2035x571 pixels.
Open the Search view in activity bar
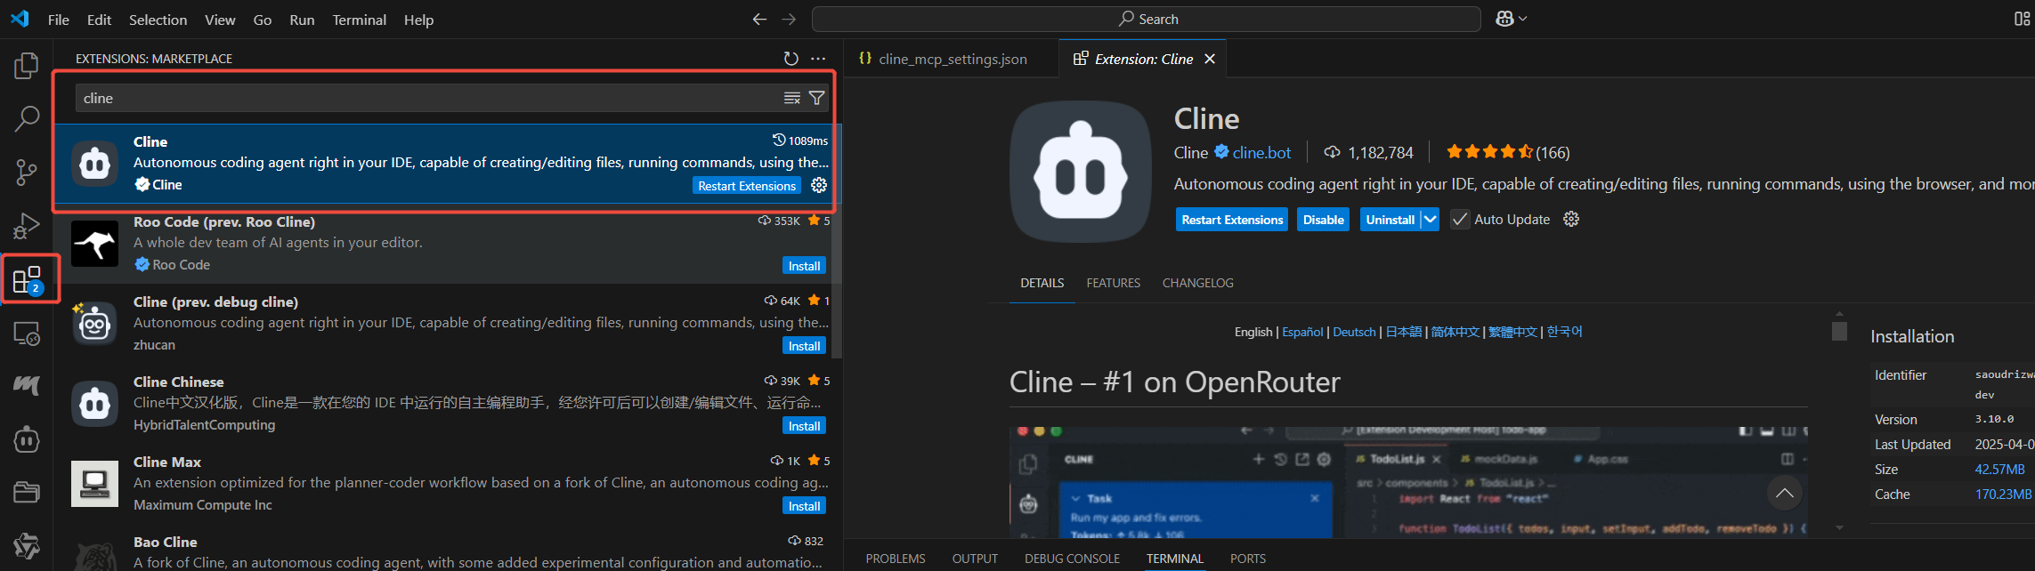pyautogui.click(x=27, y=118)
